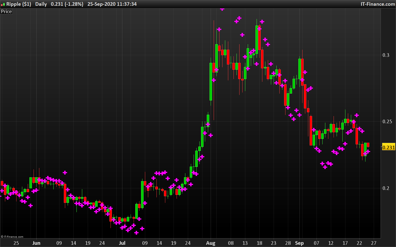Click the '© IT-Finance.com' copyright text
Viewport: 396px width, 247px height.
(x=12, y=237)
